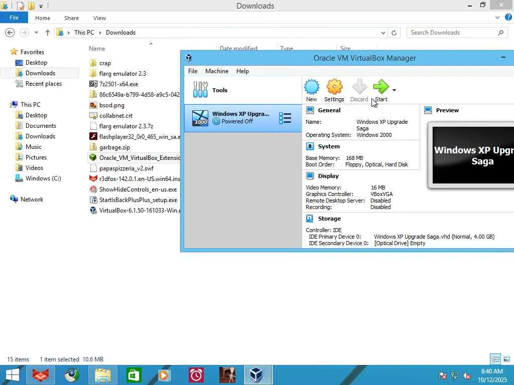Screen dimensions: 514x385
Task: Click the VirtualBox title bar cube icon
Action: click(189, 58)
